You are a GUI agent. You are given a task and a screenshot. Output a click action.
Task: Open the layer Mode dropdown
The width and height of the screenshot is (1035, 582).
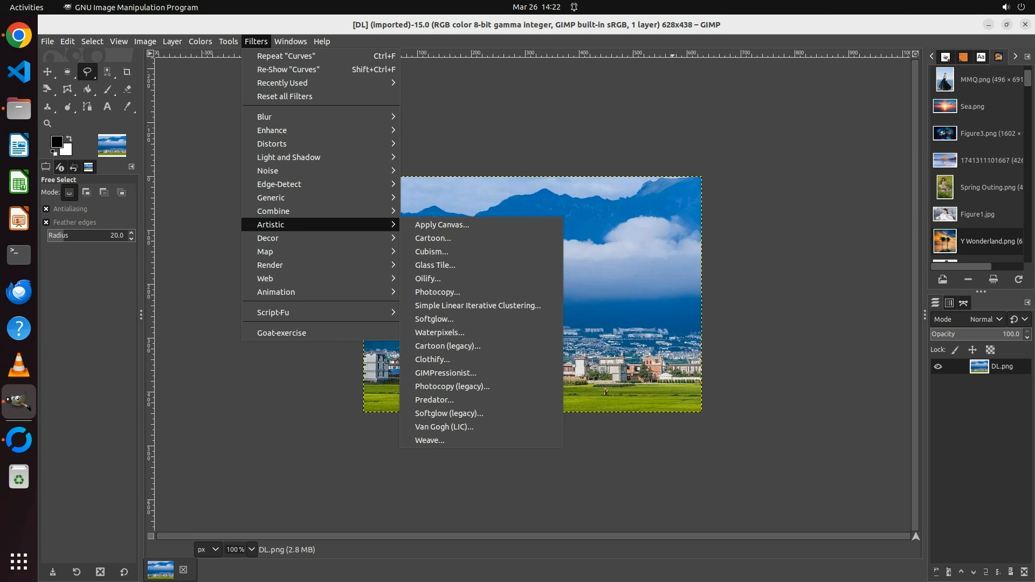coord(985,319)
